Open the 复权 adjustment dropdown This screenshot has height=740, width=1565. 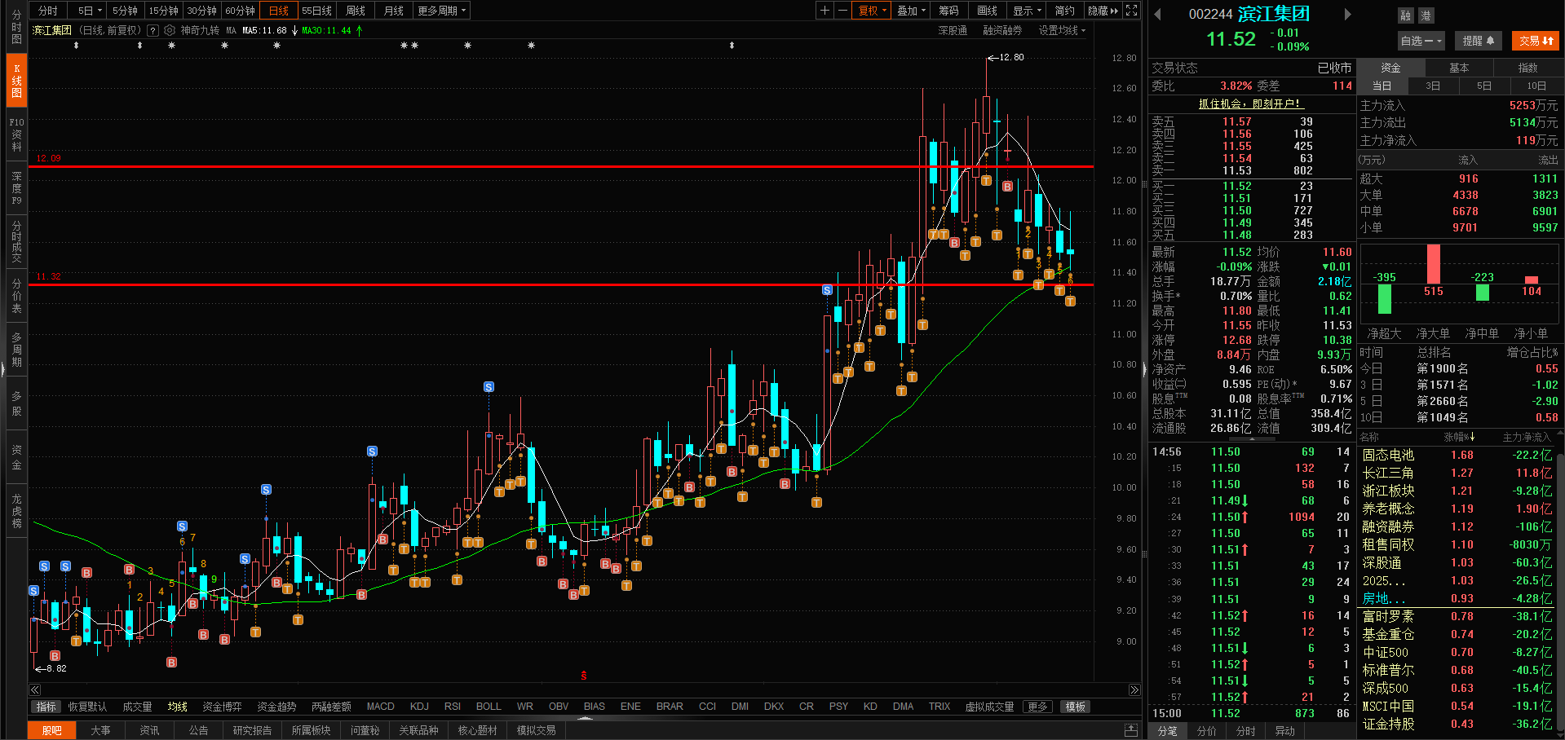[x=872, y=11]
